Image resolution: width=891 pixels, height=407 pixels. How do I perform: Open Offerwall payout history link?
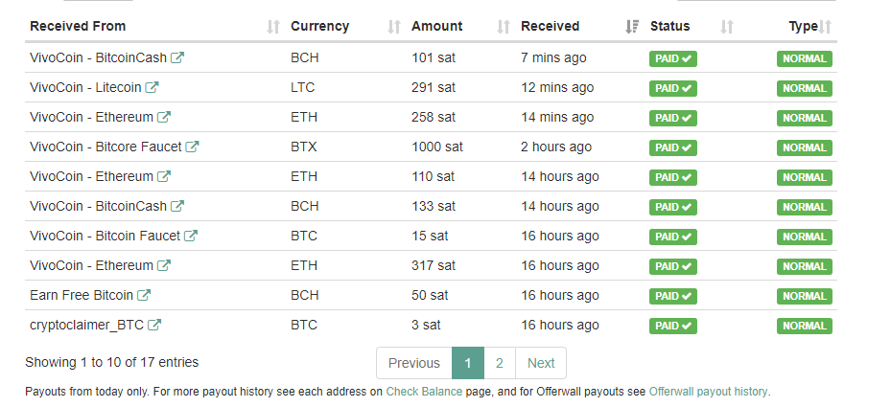pyautogui.click(x=708, y=392)
